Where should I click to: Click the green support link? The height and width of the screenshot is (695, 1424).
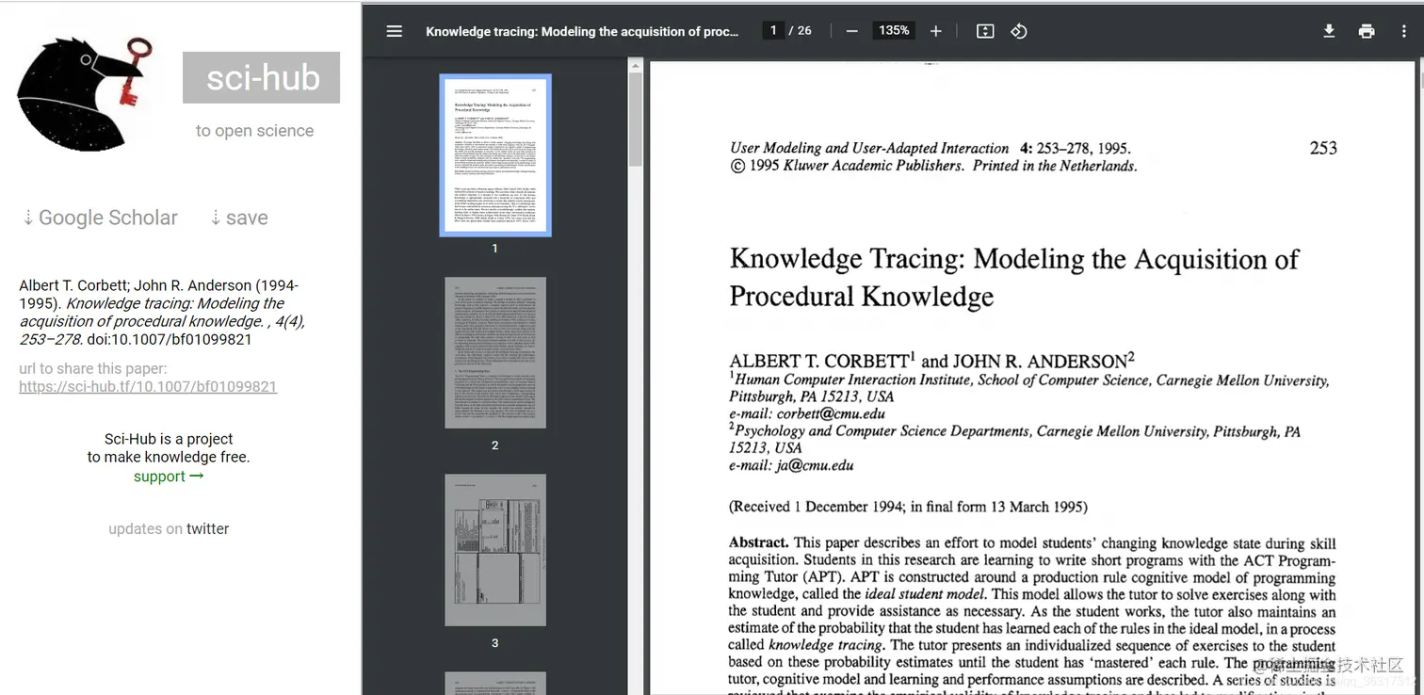click(169, 477)
